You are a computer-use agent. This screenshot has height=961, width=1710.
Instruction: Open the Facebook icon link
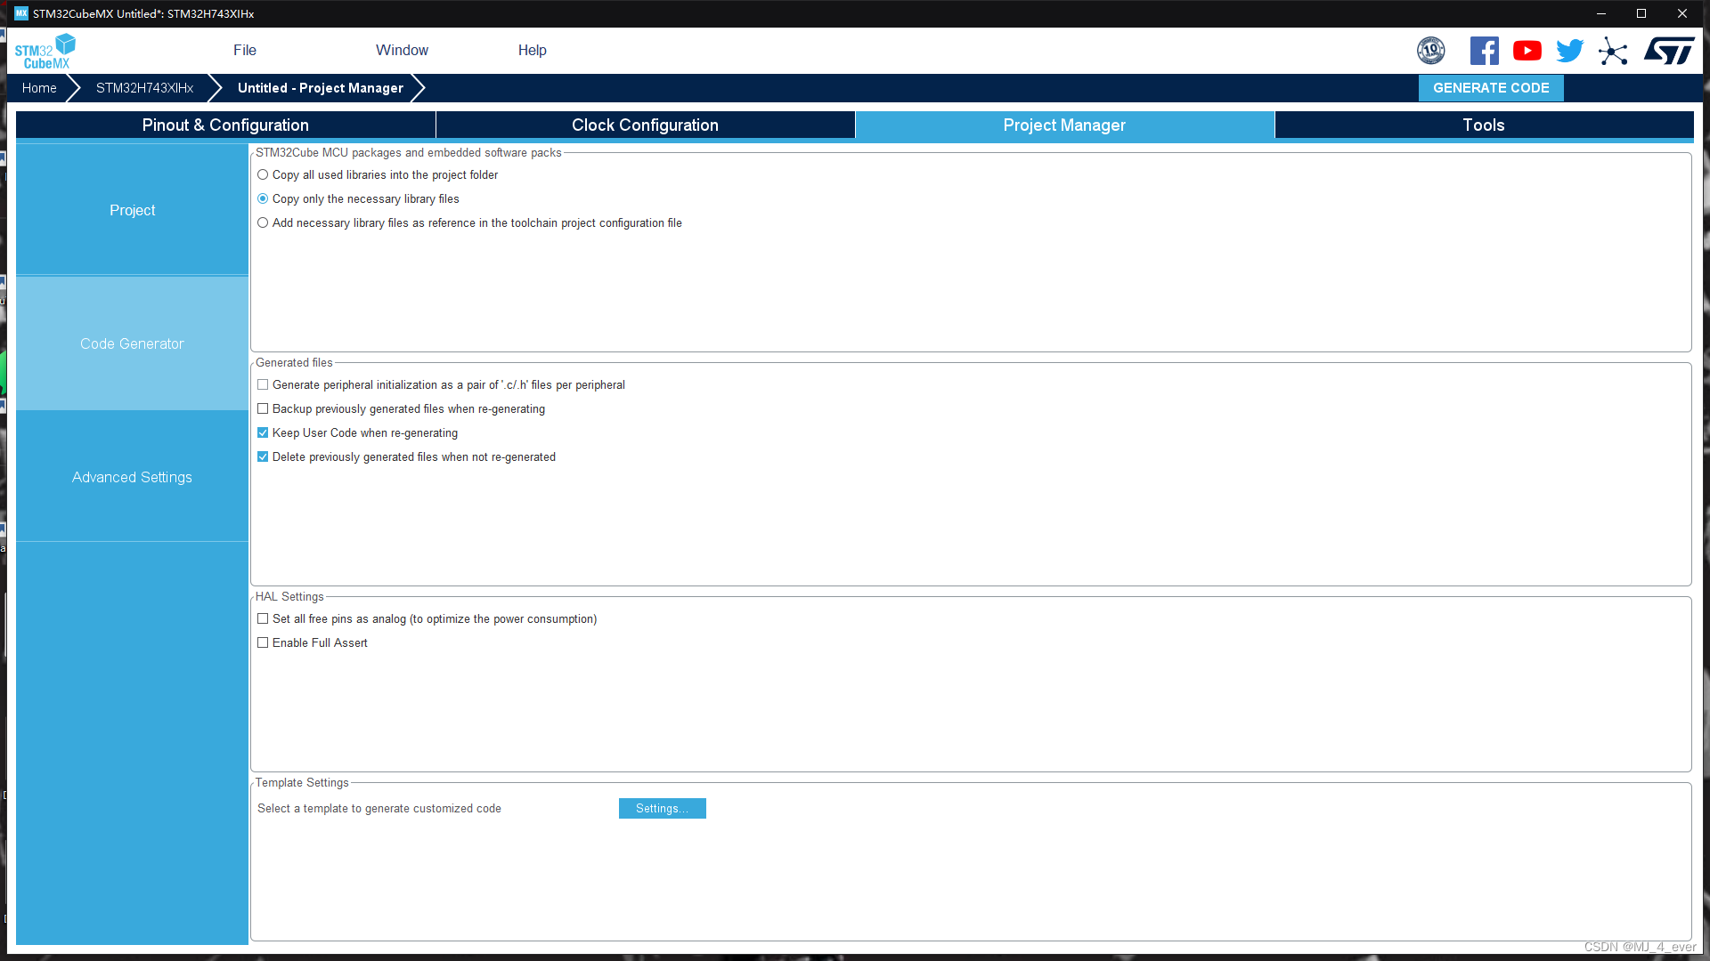tap(1484, 51)
